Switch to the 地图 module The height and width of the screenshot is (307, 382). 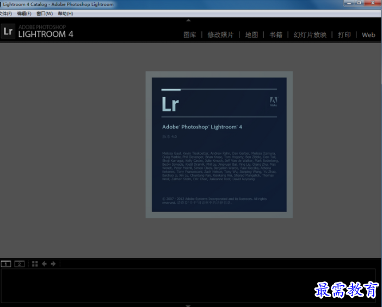[251, 35]
